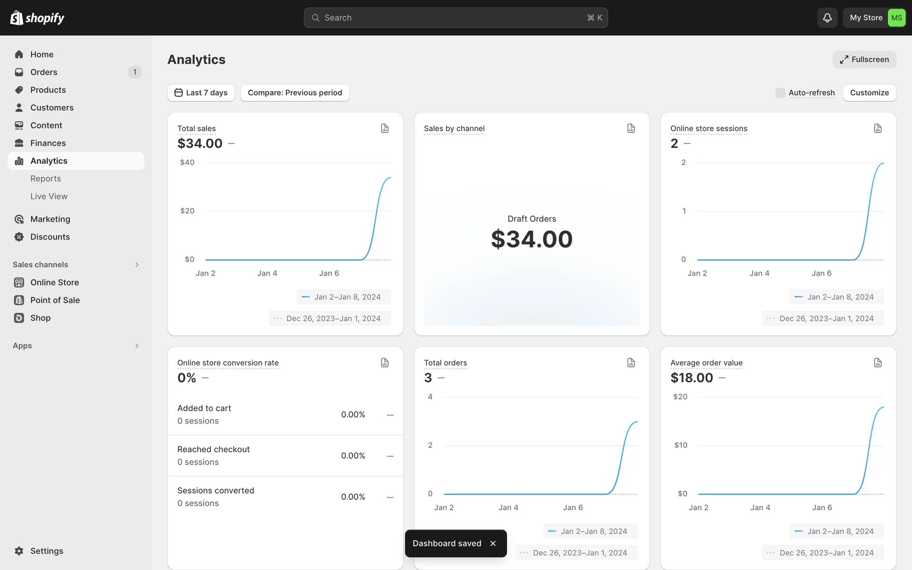Expand the Sales channels section chevron
The width and height of the screenshot is (912, 570).
coord(137,265)
